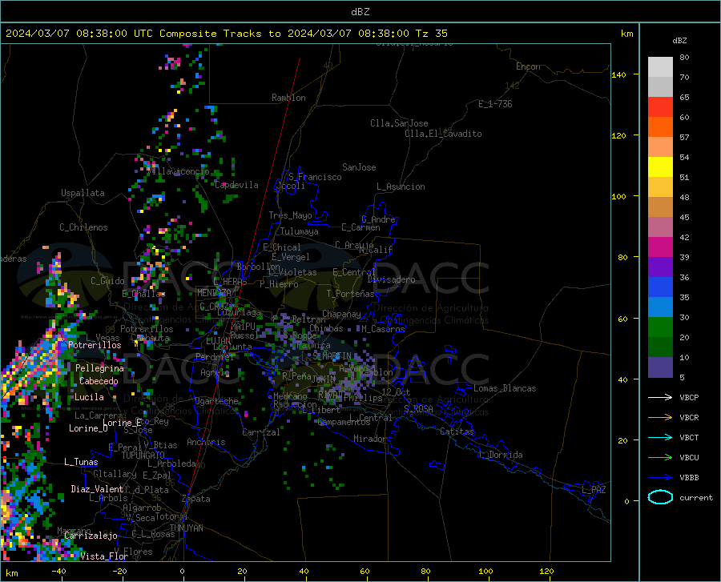Click the Clla.SanJose map label
The height and width of the screenshot is (582, 721).
point(399,123)
